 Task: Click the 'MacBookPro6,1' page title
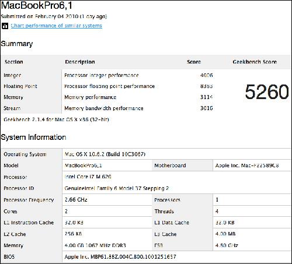(36, 5)
